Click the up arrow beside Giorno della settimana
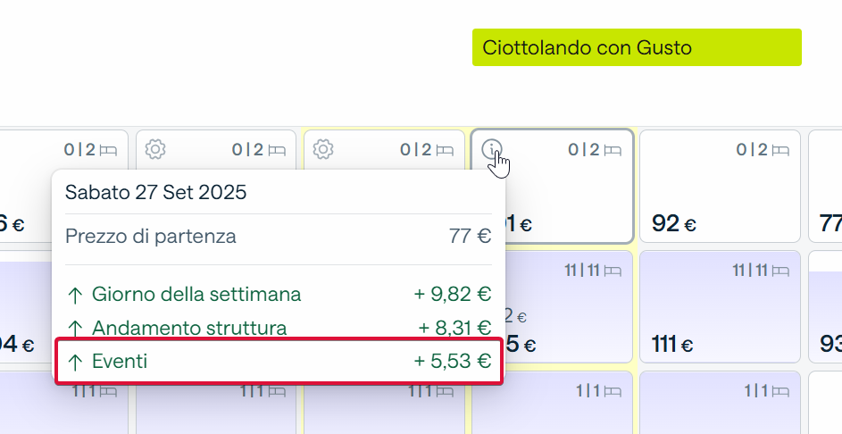Screen dimensions: 842x434 [x=76, y=295]
